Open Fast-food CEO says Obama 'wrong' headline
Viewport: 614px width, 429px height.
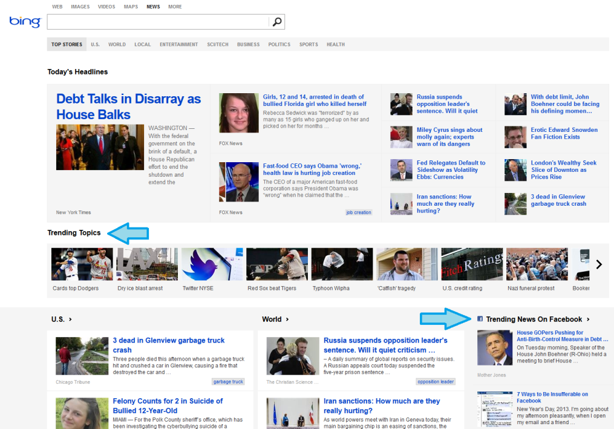click(312, 169)
